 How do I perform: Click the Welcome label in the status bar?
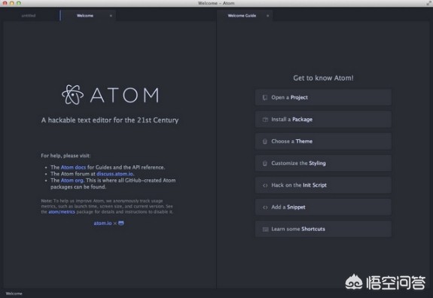(x=14, y=293)
